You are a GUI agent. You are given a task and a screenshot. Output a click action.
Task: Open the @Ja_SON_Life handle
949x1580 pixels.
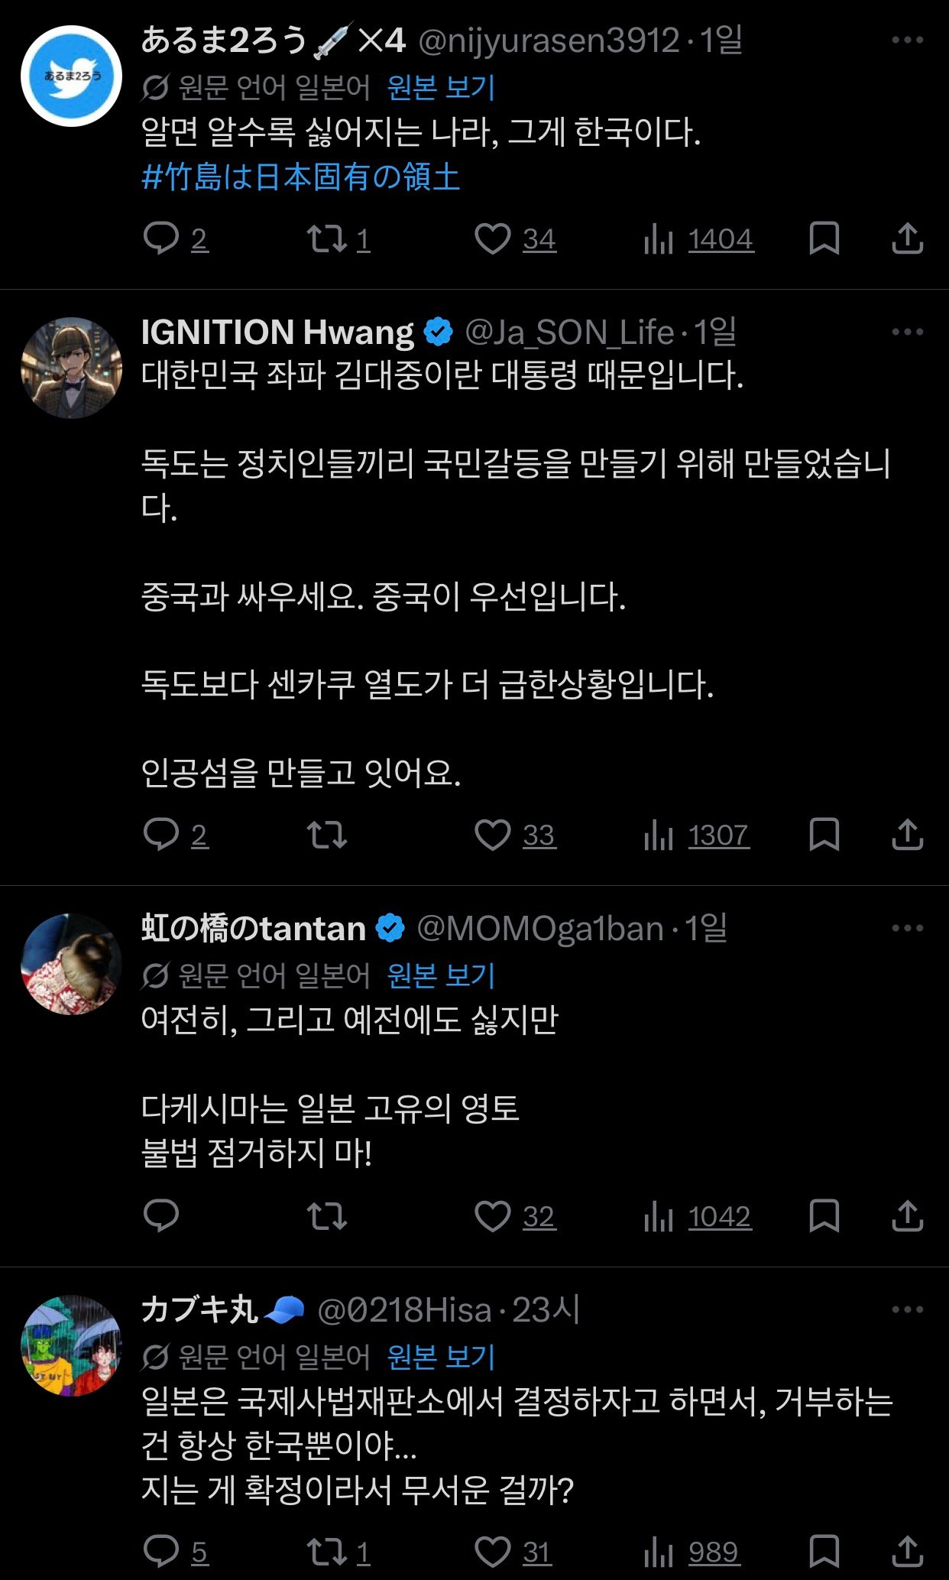pos(569,333)
